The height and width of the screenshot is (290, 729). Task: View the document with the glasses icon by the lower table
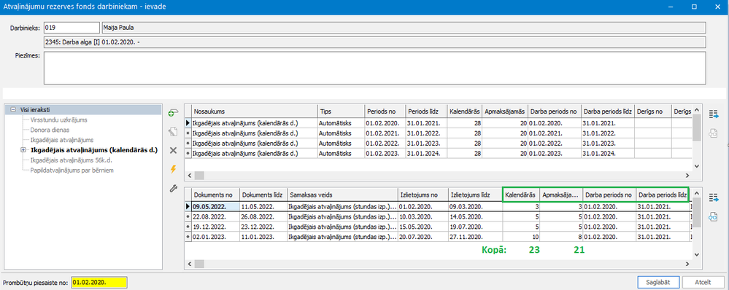(x=714, y=216)
